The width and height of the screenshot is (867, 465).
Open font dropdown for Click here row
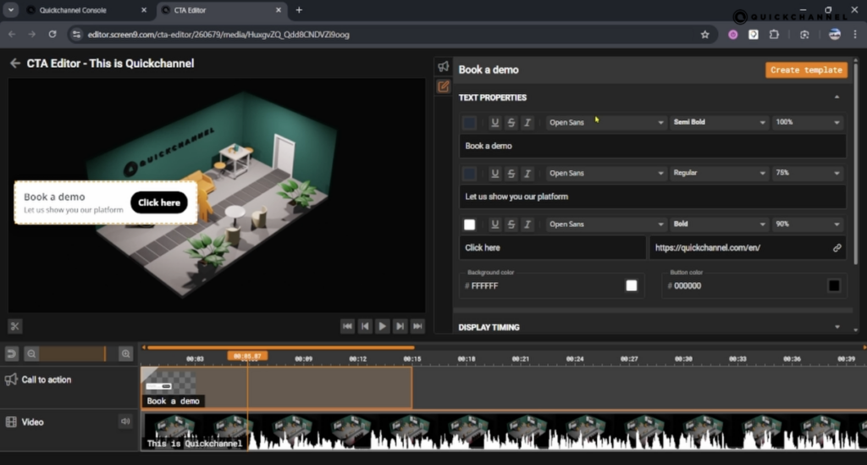click(606, 224)
